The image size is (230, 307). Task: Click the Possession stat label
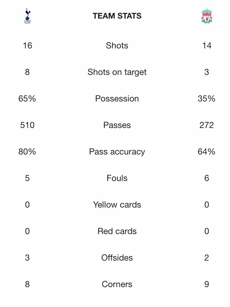[117, 98]
